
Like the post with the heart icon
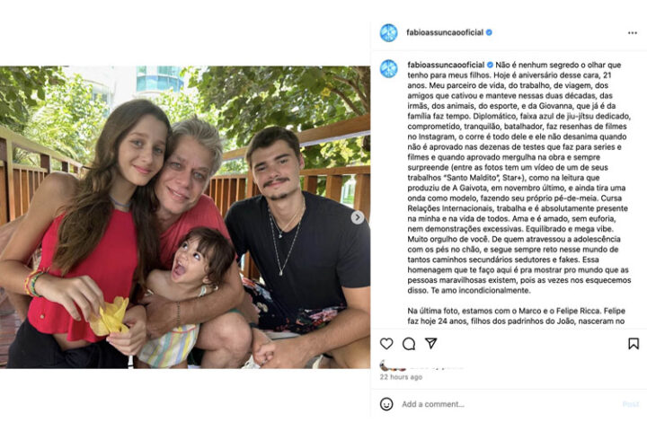pyautogui.click(x=386, y=344)
